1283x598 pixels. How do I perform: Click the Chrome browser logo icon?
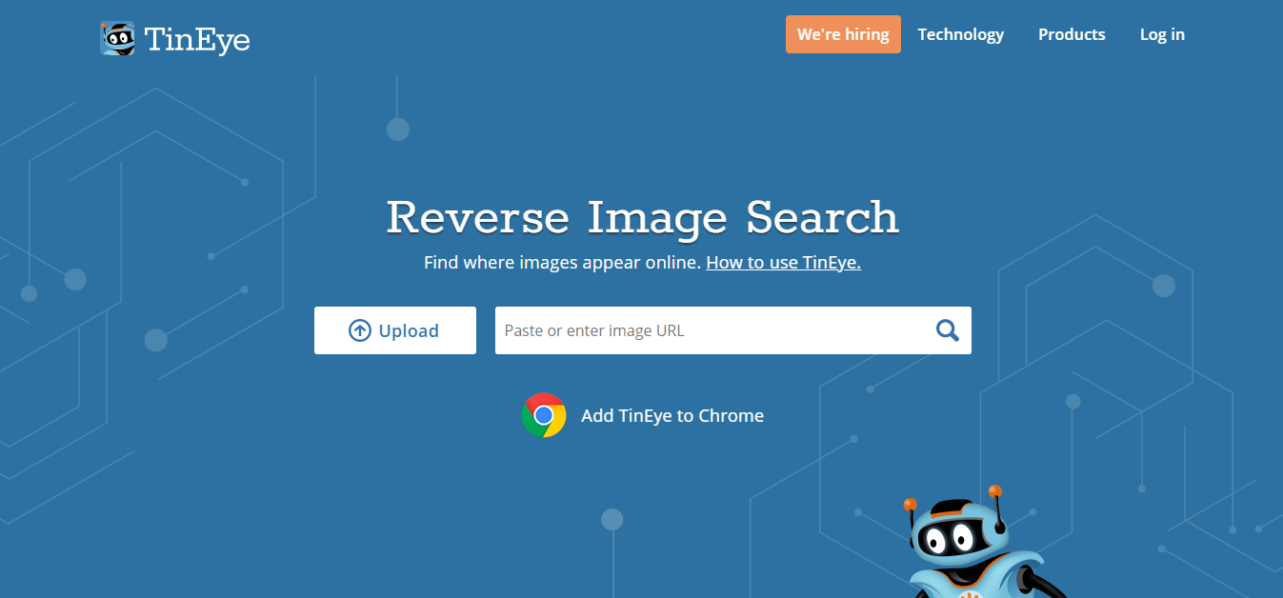[x=544, y=415]
